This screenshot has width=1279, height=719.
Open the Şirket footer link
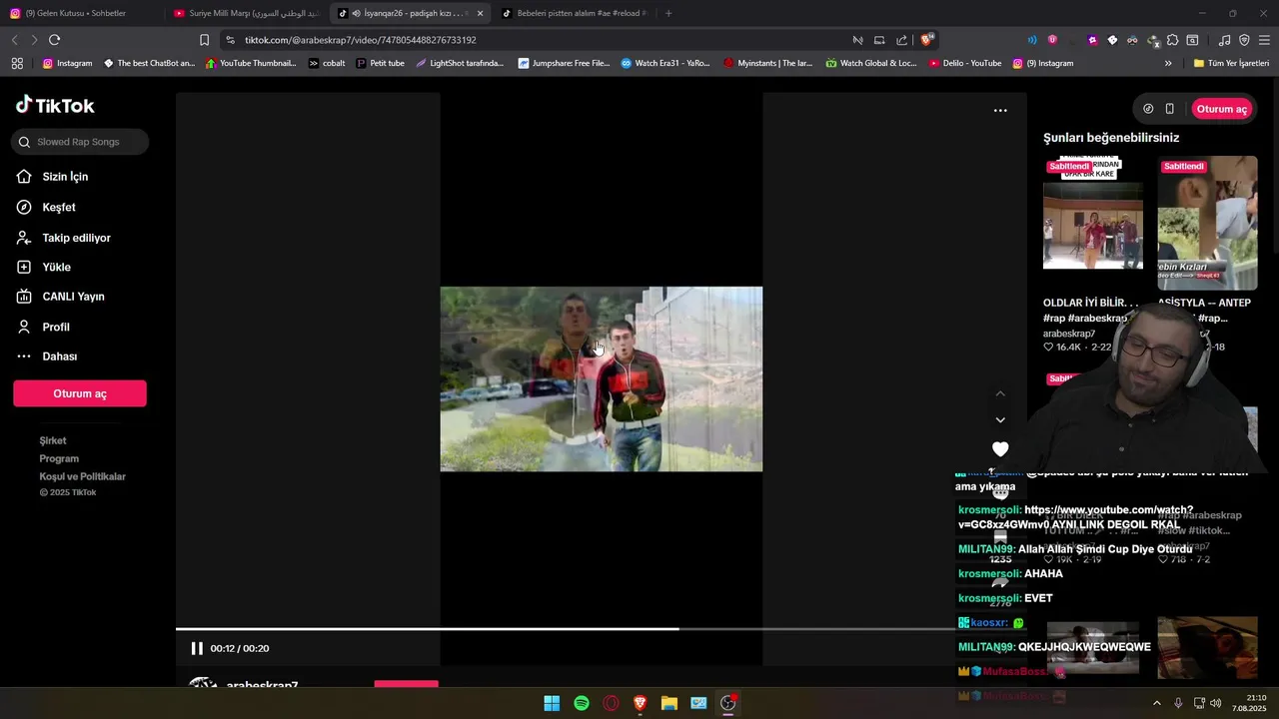click(x=53, y=440)
